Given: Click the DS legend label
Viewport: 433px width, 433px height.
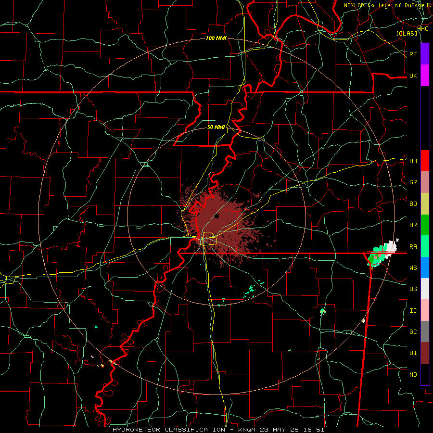Looking at the screenshot, I should point(413,289).
